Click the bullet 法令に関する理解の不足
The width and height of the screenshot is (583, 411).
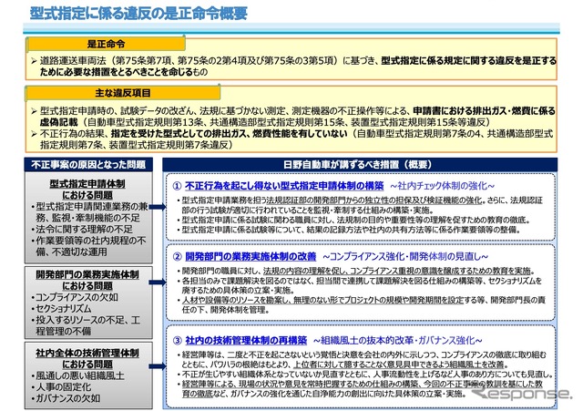pyautogui.click(x=81, y=229)
